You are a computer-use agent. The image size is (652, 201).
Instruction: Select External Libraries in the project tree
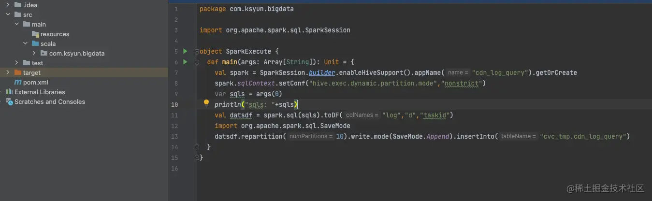[x=40, y=92]
